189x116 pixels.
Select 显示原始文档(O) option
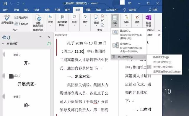click(x=164, y=62)
